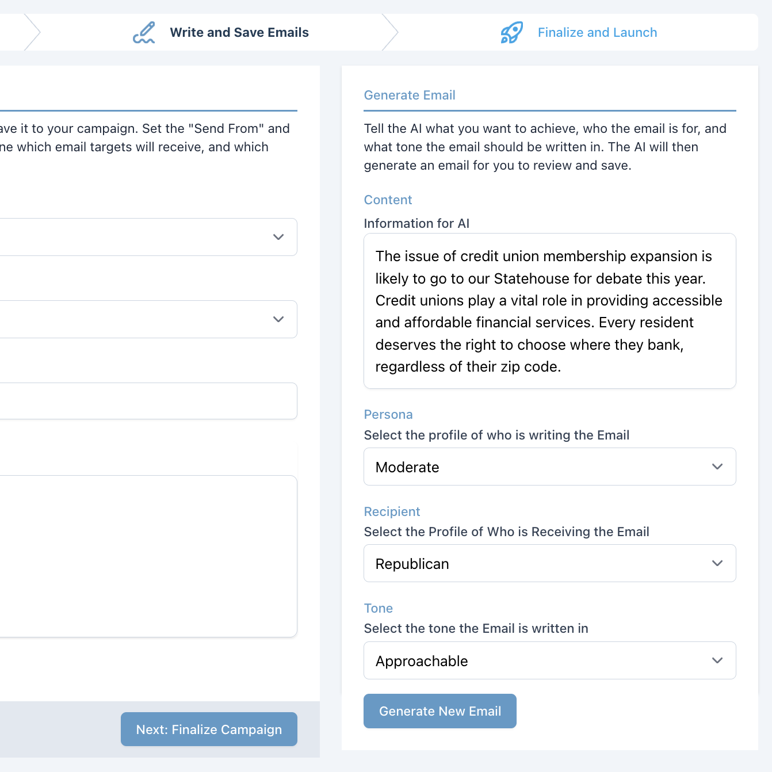Viewport: 772px width, 772px height.
Task: Switch to the Write and Save Emails step
Action: click(x=239, y=33)
